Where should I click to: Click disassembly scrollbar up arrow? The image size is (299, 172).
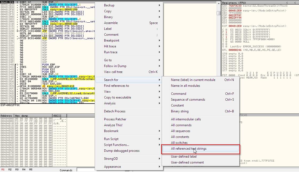218,3
